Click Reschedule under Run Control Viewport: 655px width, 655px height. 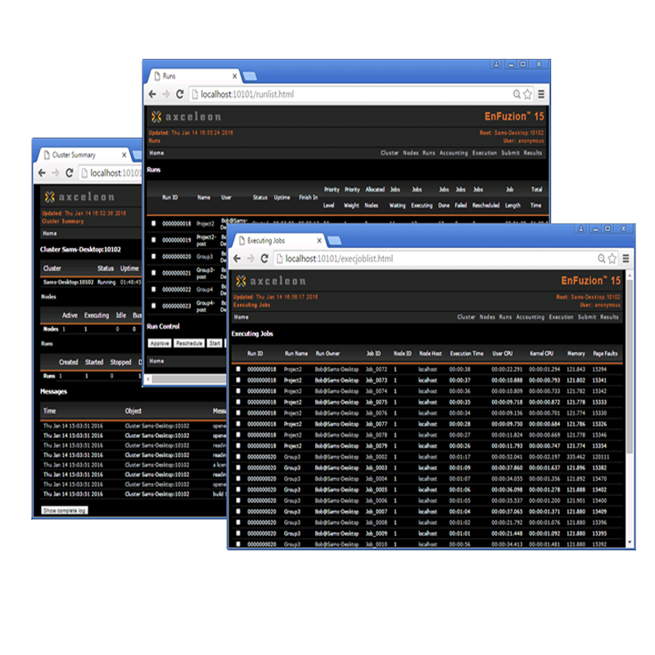[x=189, y=343]
